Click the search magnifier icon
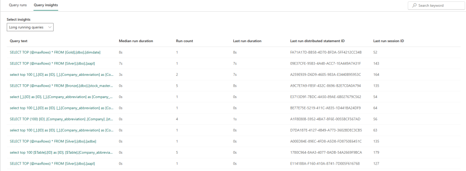 click(x=414, y=5)
